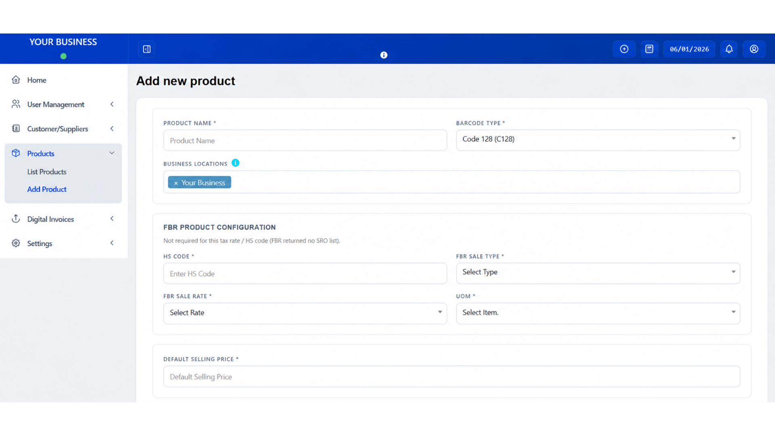Open the FBR Sale Type dropdown
Screen dimensions: 775x436
[598, 273]
